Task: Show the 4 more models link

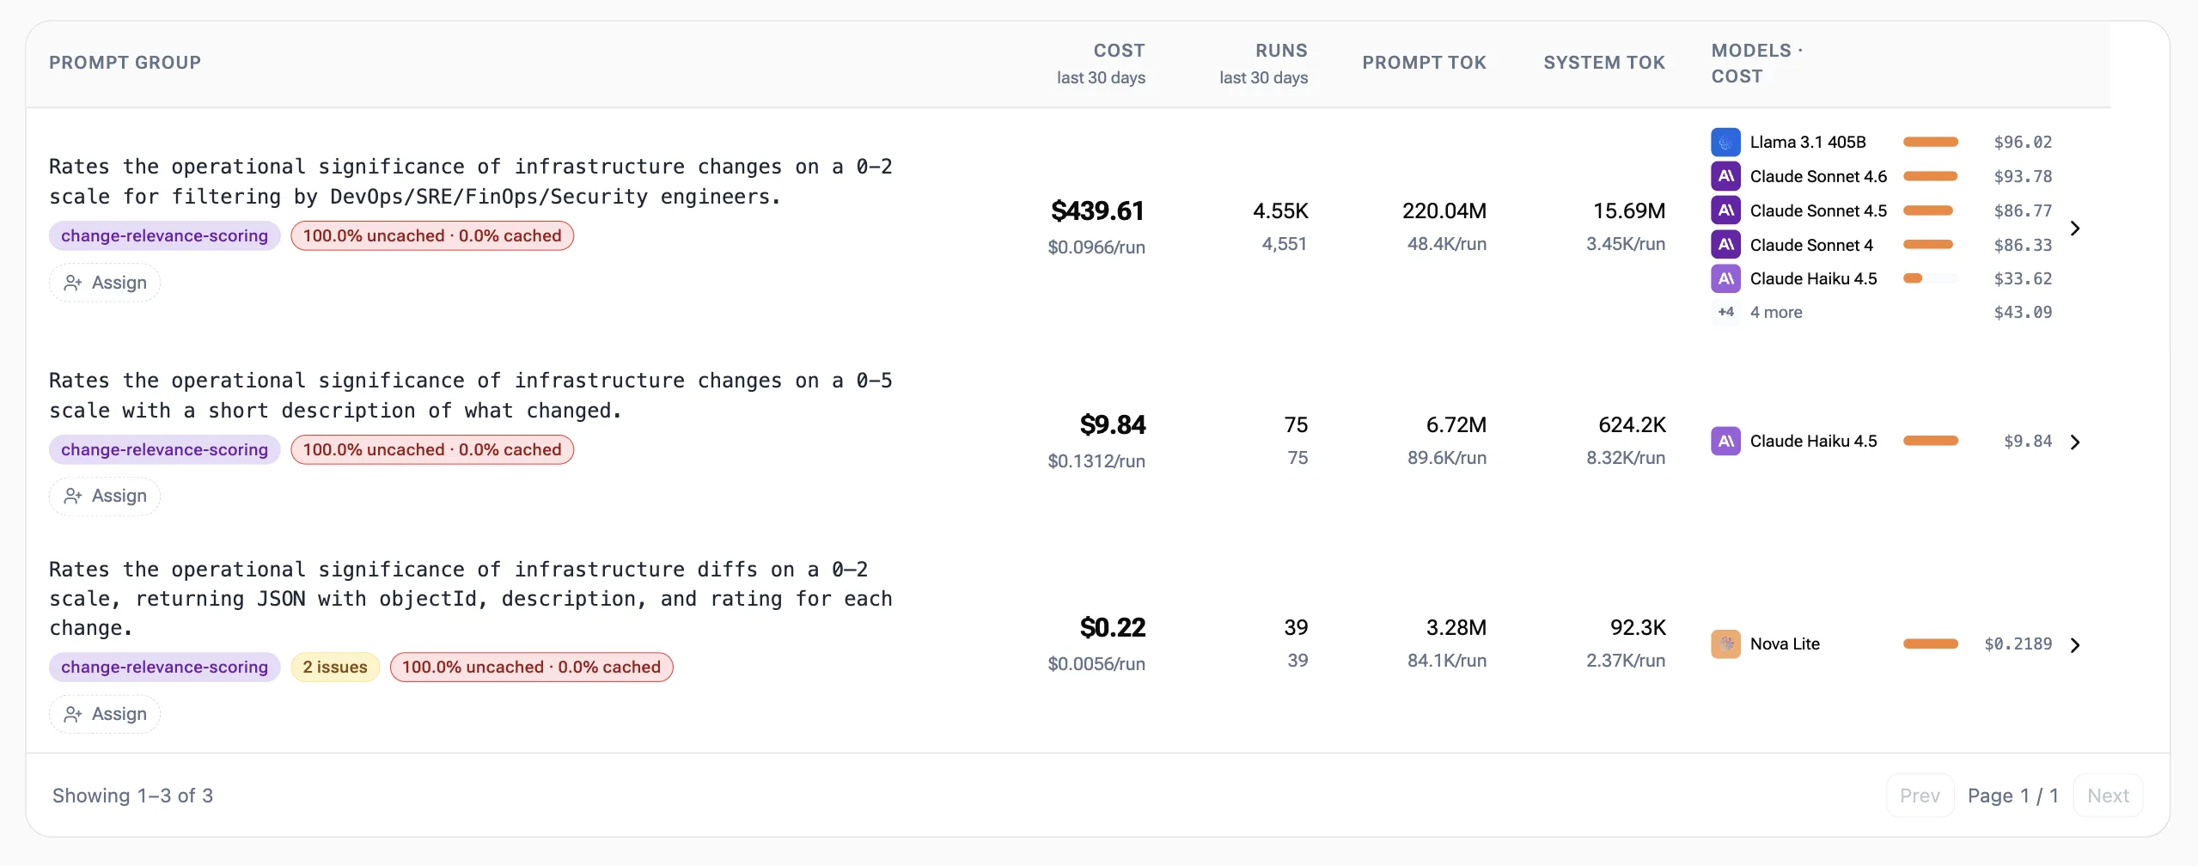Action: pos(1776,312)
